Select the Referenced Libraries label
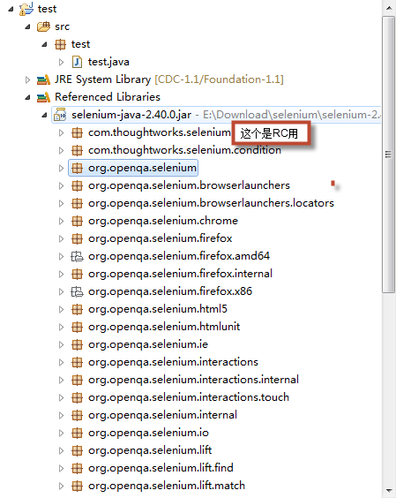Screen dimensions: 396x498 108,97
